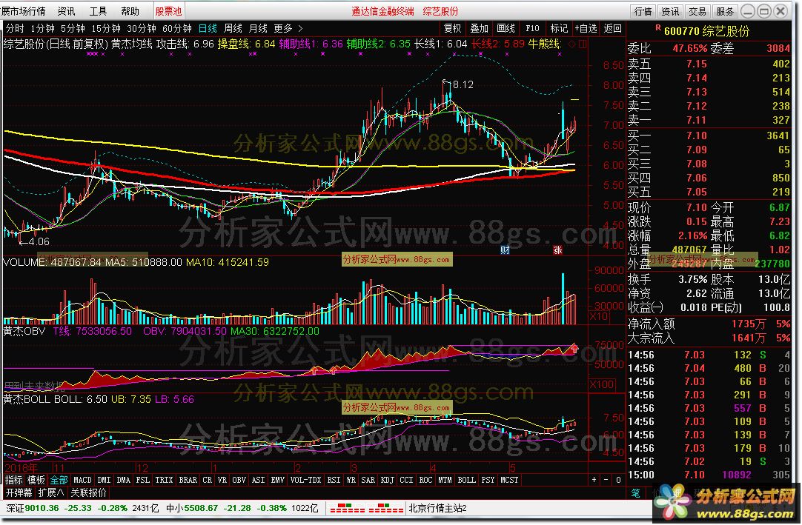Image resolution: width=802 pixels, height=525 pixels.
Task: Switch to the 1分钟 period
Action: click(42, 29)
